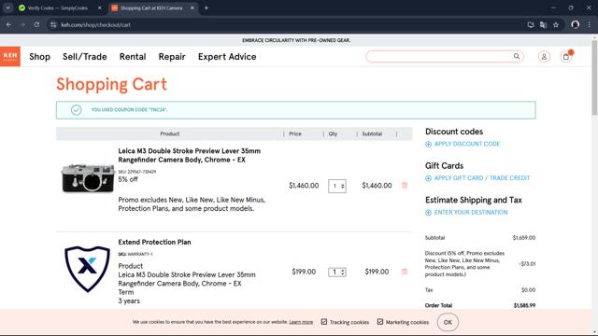Click the Order Total $1,585.99 amount

point(524,305)
